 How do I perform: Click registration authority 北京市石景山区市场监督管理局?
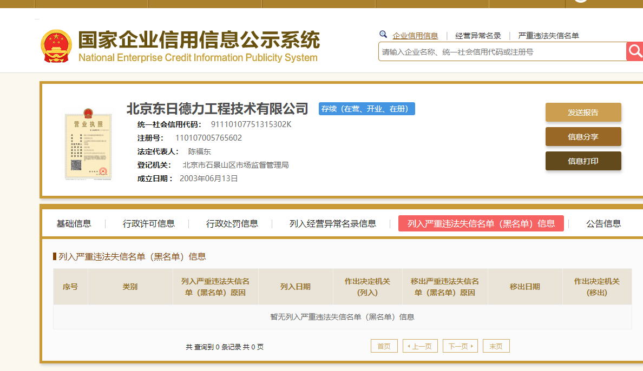tap(236, 165)
